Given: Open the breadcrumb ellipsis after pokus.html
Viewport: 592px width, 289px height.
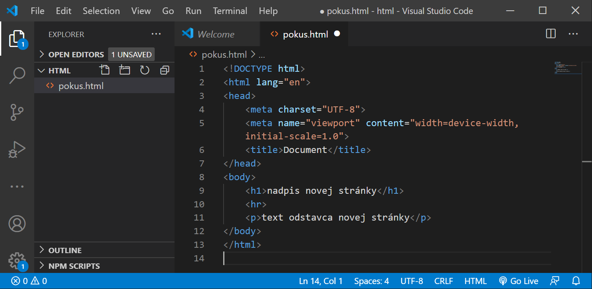Looking at the screenshot, I should point(262,54).
